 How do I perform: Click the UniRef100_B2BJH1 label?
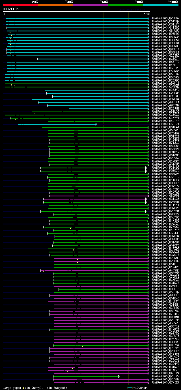pyautogui.click(x=166, y=109)
